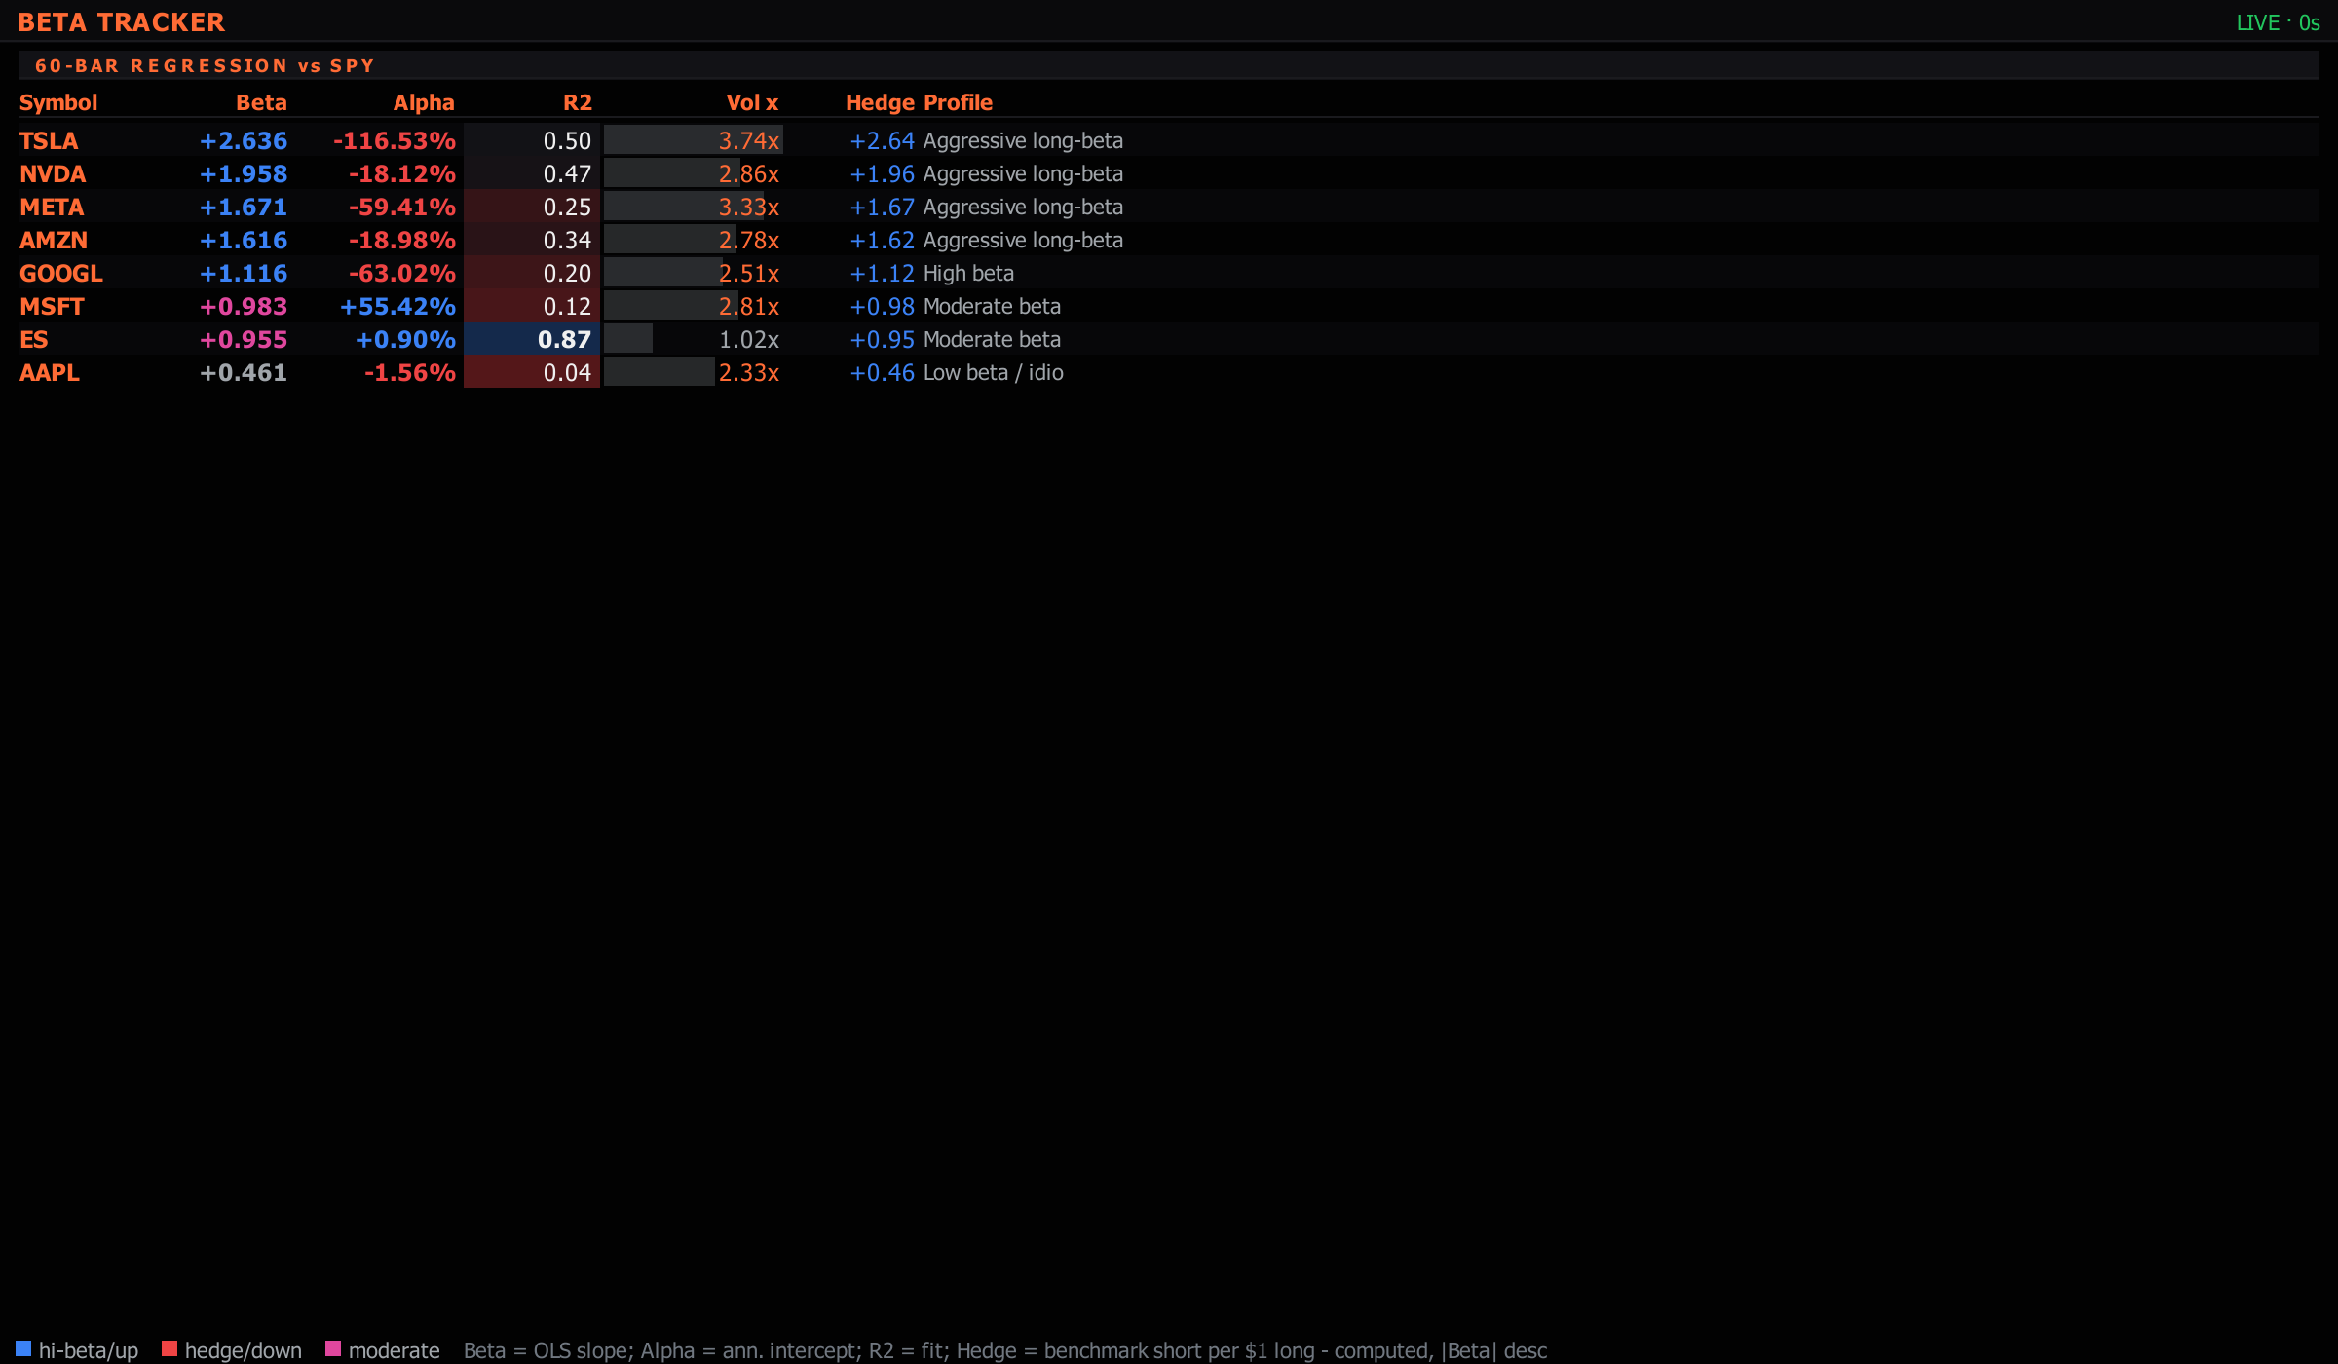The width and height of the screenshot is (2338, 1364).
Task: Click AAPL Low beta / idio label
Action: 994,372
